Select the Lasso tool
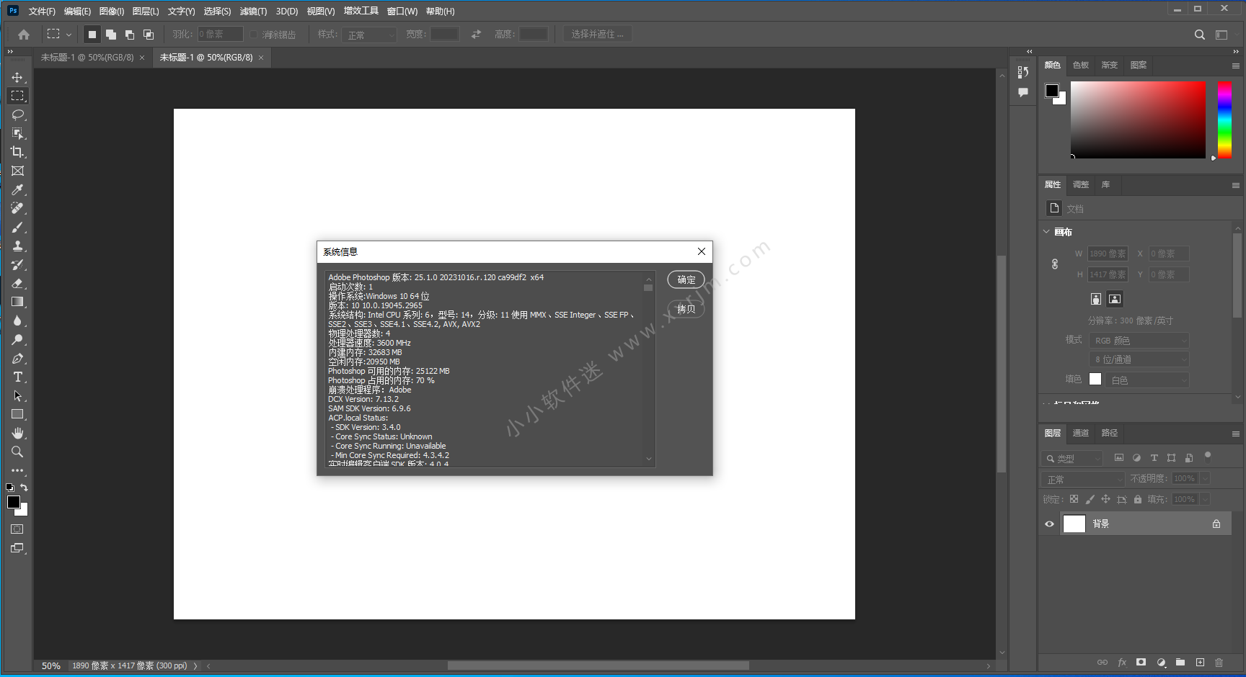 coord(17,115)
